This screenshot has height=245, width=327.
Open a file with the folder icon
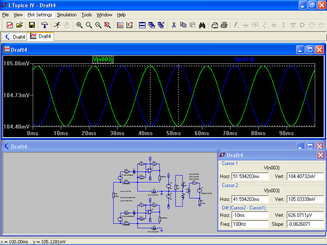coord(19,25)
